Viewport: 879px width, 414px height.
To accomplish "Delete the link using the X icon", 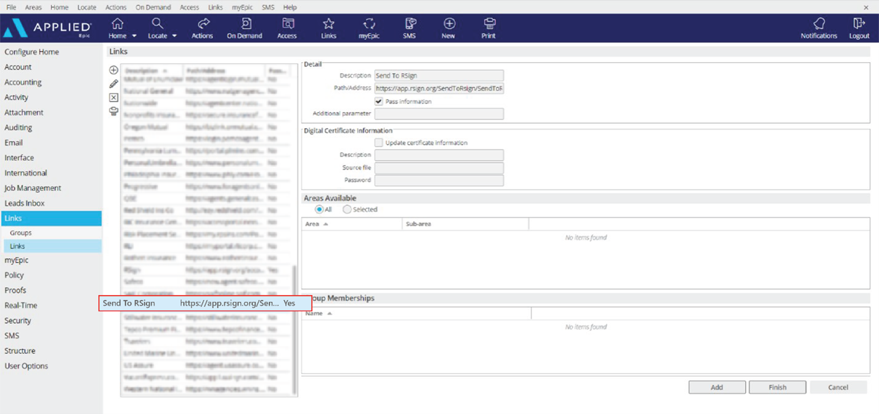I will click(x=113, y=97).
